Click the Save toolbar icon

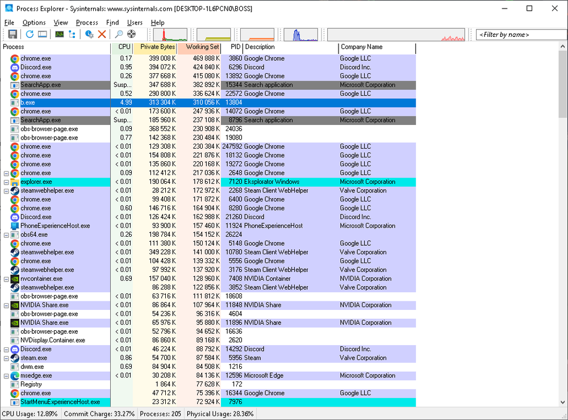(12, 35)
